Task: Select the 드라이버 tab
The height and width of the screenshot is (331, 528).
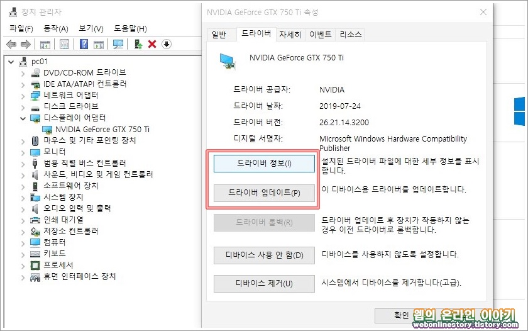Action: 256,33
